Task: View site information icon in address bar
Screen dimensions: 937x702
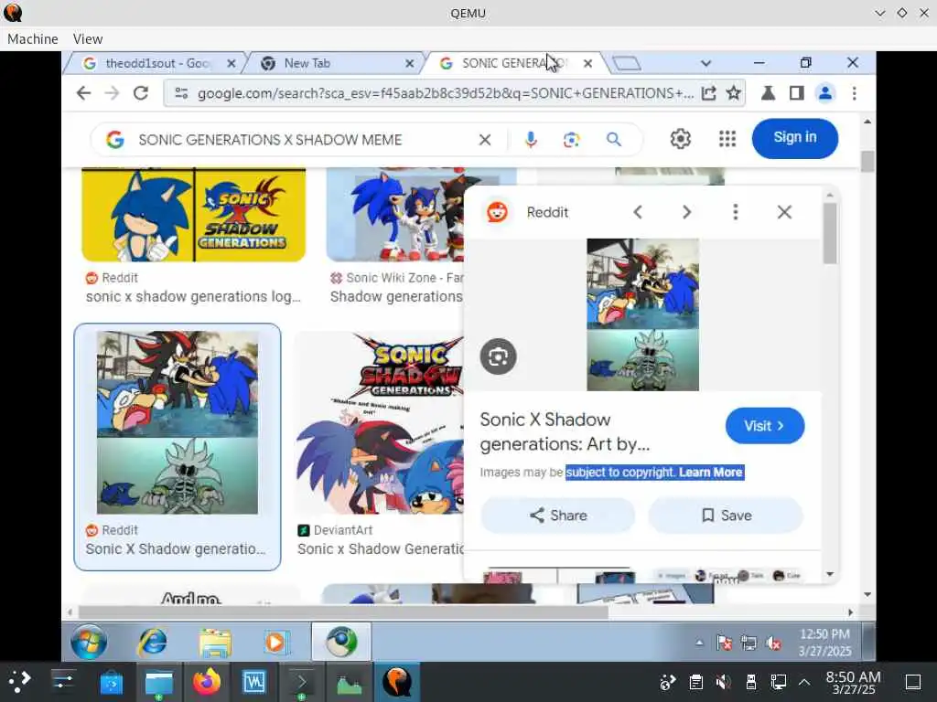Action: coord(181,93)
